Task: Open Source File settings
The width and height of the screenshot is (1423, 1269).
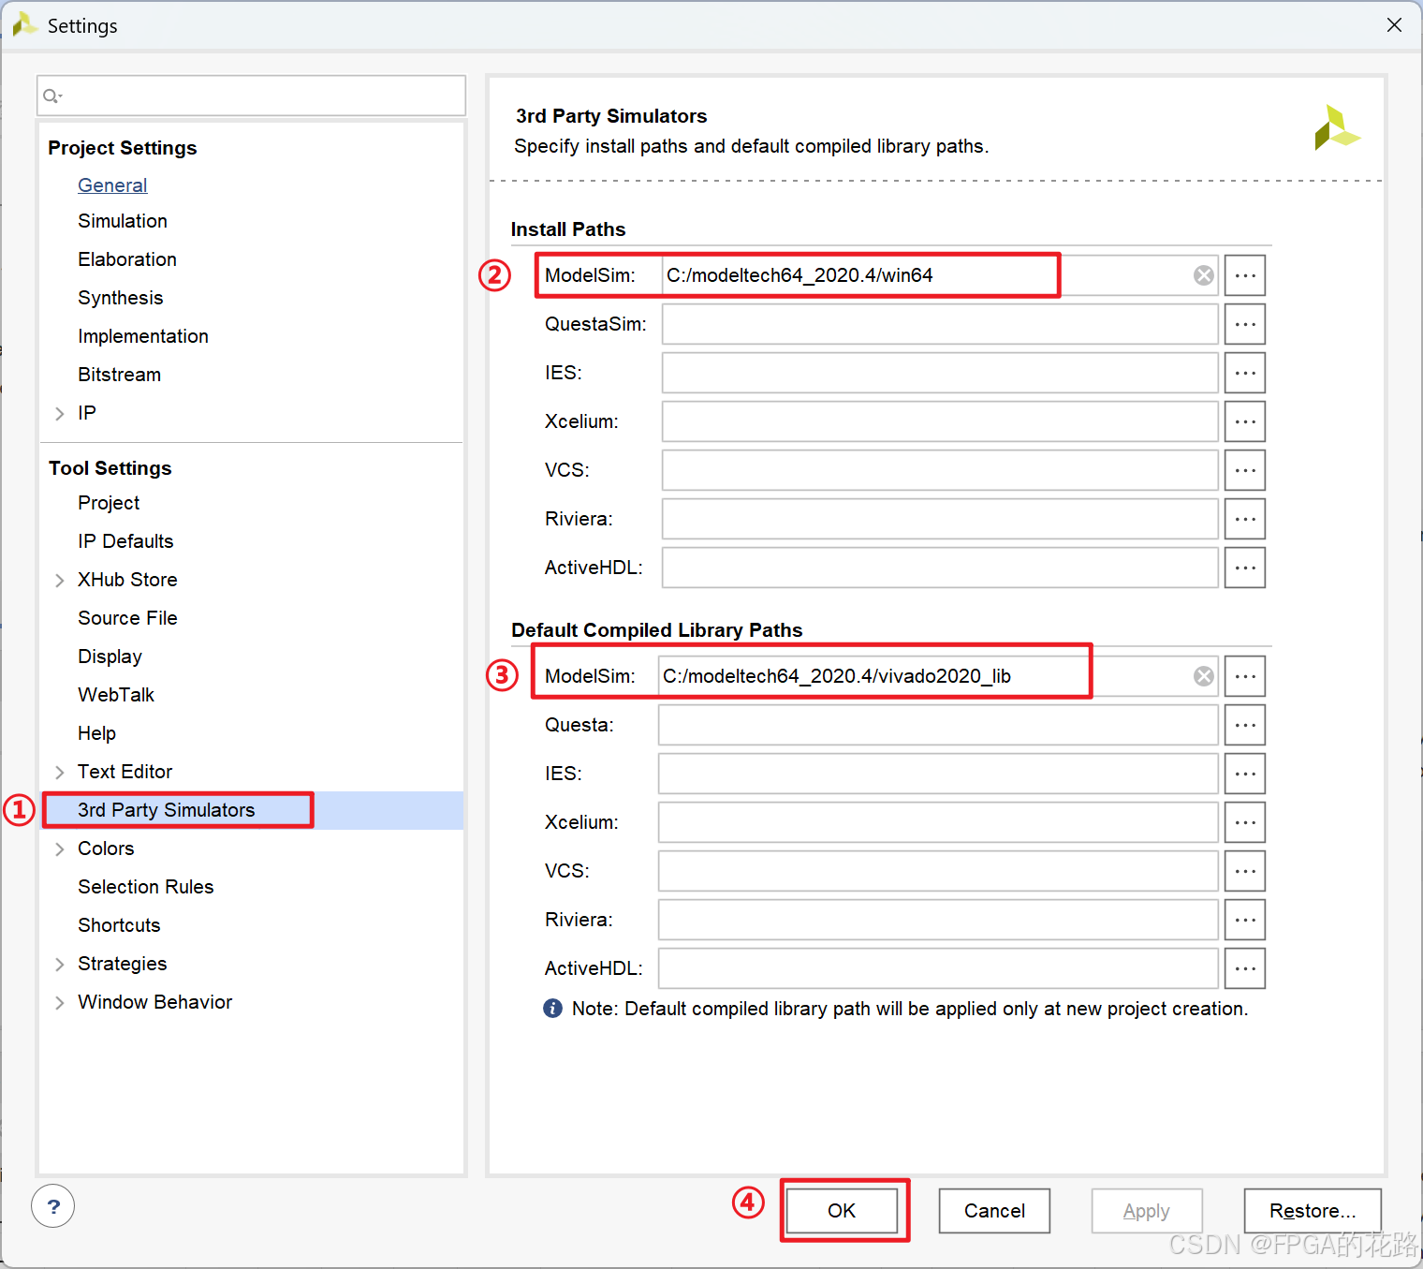Action: (127, 618)
